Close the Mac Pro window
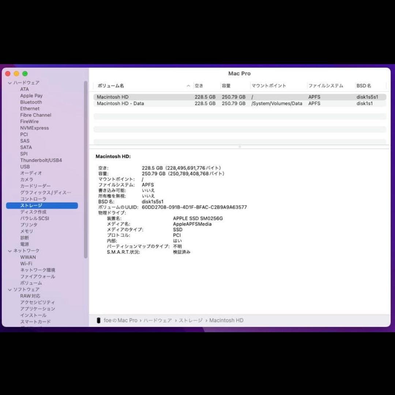Screen dimensions: 395x395 coord(8,74)
